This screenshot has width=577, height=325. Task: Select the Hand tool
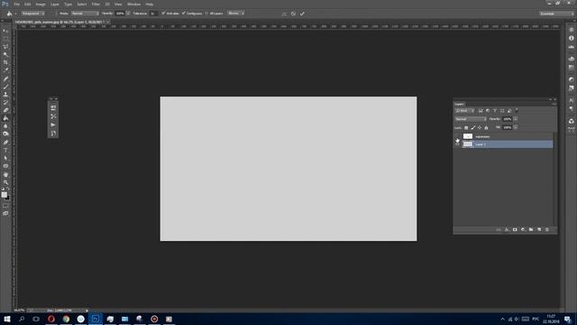pos(5,174)
